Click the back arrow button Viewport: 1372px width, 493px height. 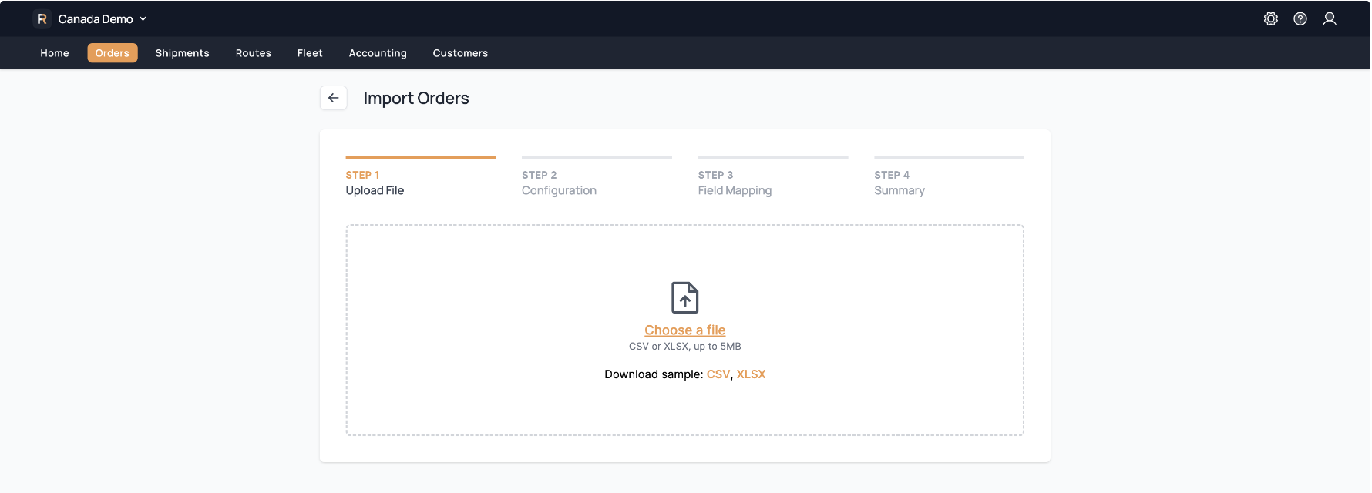coord(333,98)
